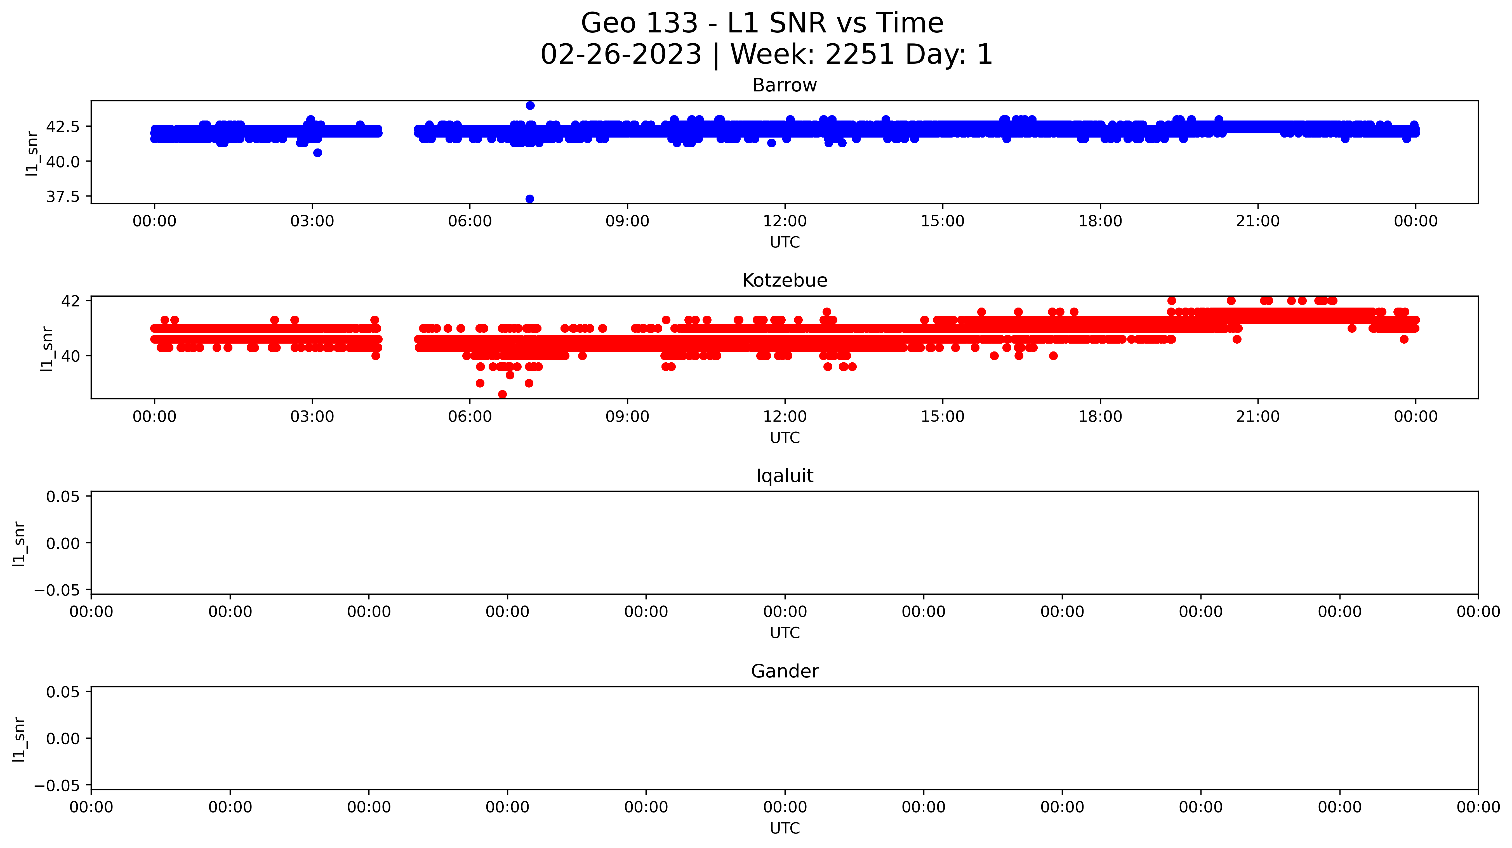Screen dimensions: 1512x848
Task: Click the '0.05' y-axis tick in Iqaluit plot
Action: pos(63,497)
